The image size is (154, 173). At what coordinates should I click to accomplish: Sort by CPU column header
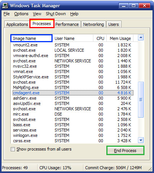click(x=100, y=38)
